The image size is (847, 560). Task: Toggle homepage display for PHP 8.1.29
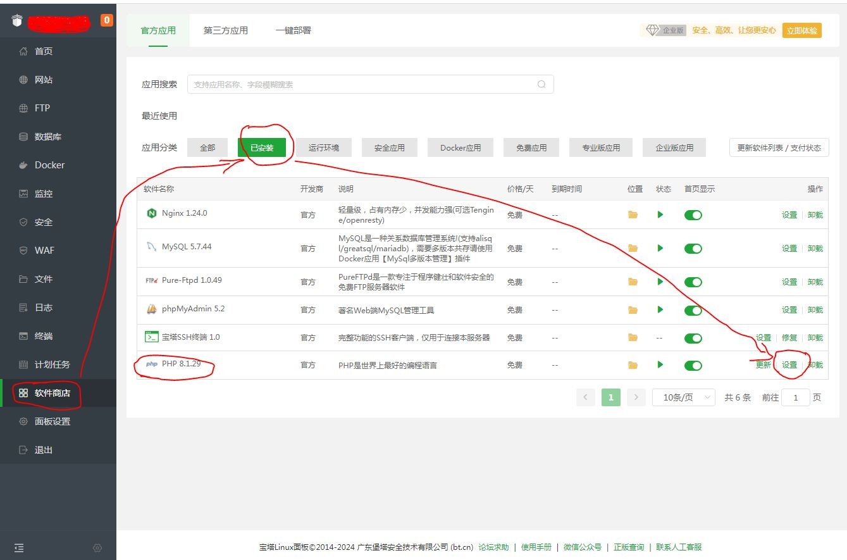click(x=693, y=366)
